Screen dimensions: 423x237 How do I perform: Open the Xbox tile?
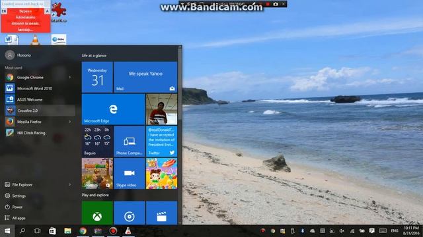97,213
